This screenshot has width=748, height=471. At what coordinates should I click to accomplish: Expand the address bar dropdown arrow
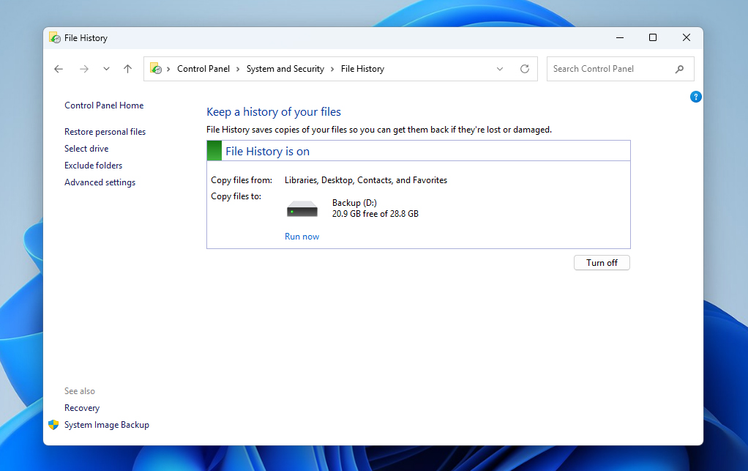coord(499,68)
